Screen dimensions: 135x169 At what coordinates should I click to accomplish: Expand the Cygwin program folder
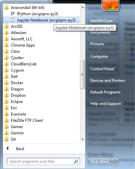(41, 70)
